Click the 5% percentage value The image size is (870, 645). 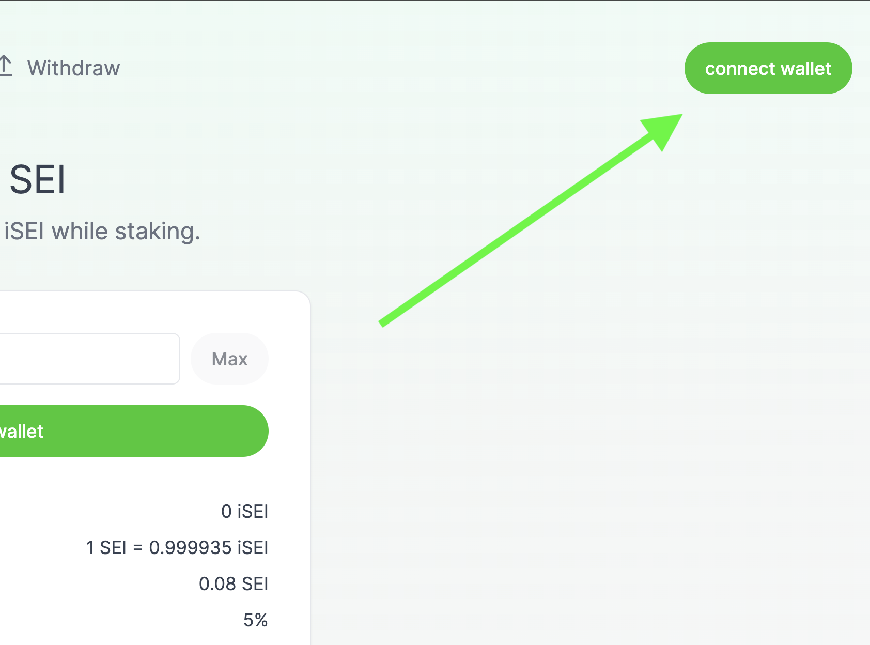(x=255, y=620)
